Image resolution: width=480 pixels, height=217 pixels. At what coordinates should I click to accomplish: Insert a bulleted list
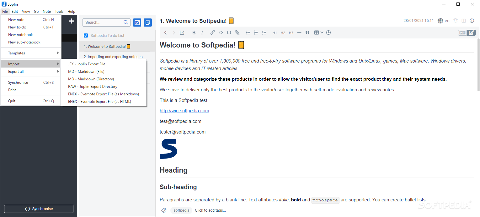coord(248,33)
